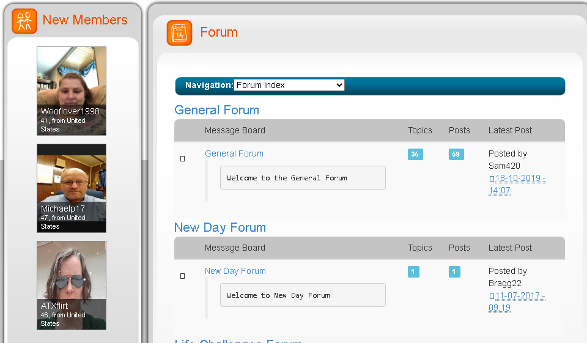
Task: Open the New Day Forum message board link
Action: tap(235, 271)
